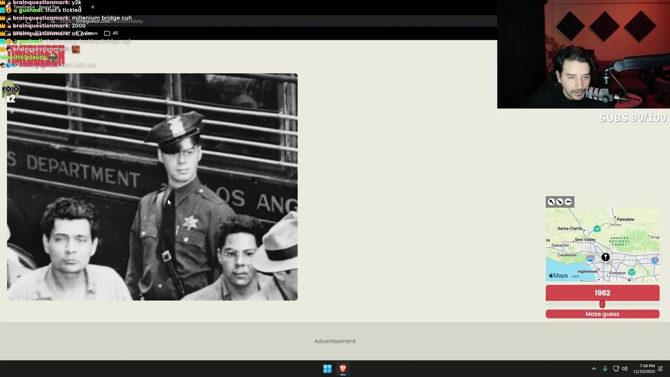This screenshot has width=670, height=377.
Task: Click the network tray icon
Action: 616,369
